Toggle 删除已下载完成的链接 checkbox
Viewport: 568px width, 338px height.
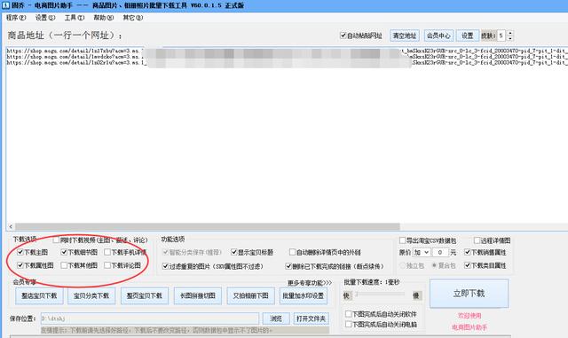pyautogui.click(x=288, y=266)
